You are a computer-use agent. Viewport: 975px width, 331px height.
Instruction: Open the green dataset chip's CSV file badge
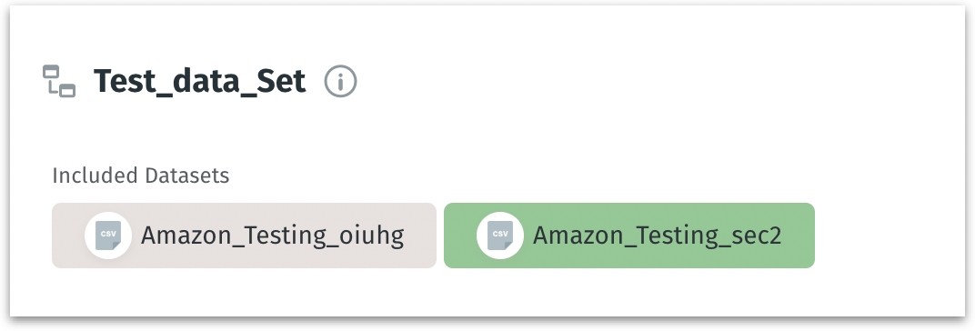coord(500,236)
